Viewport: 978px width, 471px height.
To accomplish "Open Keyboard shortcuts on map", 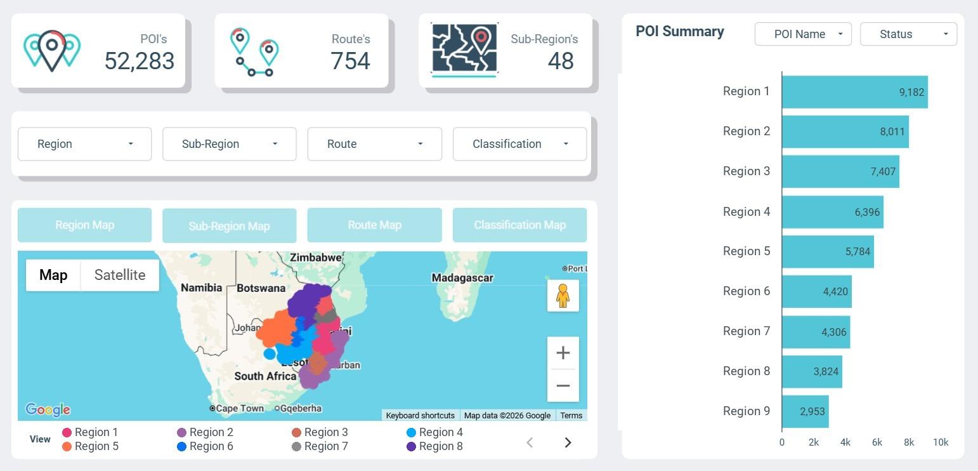I will pyautogui.click(x=421, y=415).
